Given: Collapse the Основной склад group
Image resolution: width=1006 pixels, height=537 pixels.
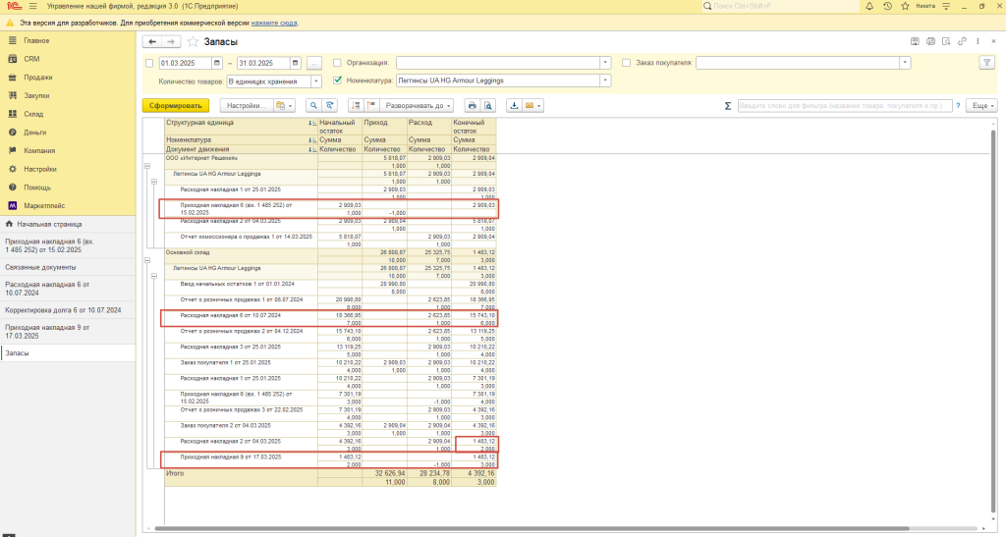Looking at the screenshot, I should click(147, 261).
